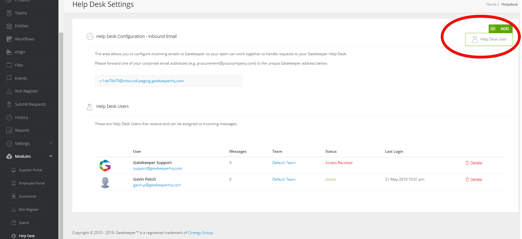Image resolution: width=522 pixels, height=239 pixels.
Task: Open Default Team for Gatekeeper Support
Action: 284,163
